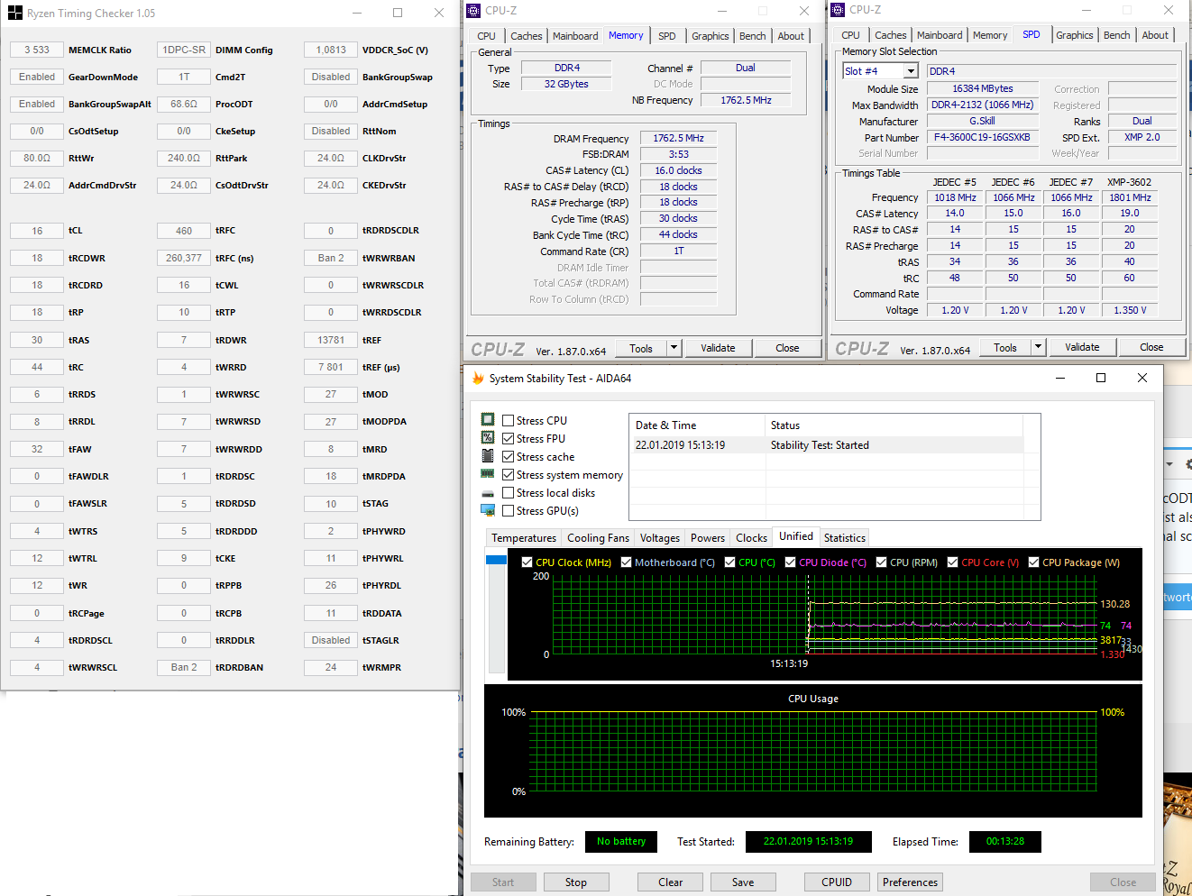The image size is (1192, 896).
Task: Open Caches tab in CPU-Z Memory window
Action: coord(527,36)
